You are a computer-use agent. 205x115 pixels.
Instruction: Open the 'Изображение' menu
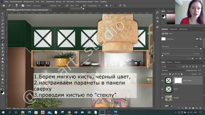[29, 2]
